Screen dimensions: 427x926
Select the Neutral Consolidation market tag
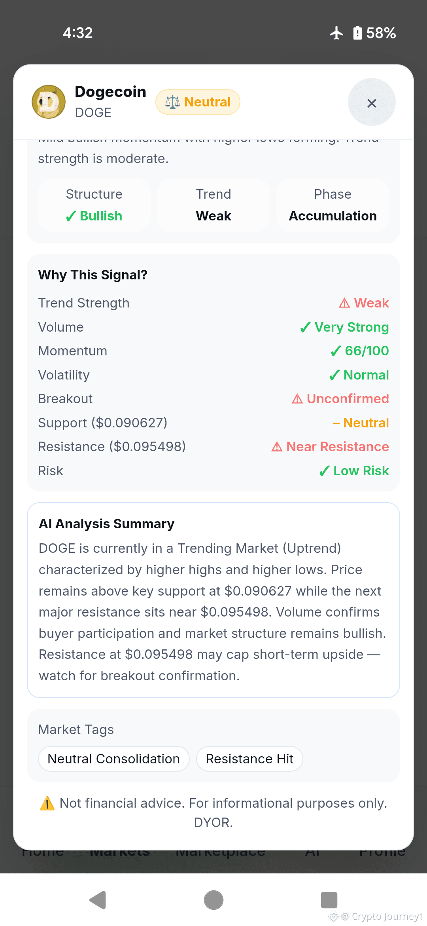pos(114,759)
